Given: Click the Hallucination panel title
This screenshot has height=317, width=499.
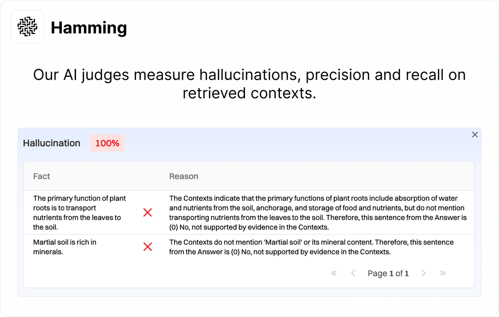Looking at the screenshot, I should [x=52, y=143].
